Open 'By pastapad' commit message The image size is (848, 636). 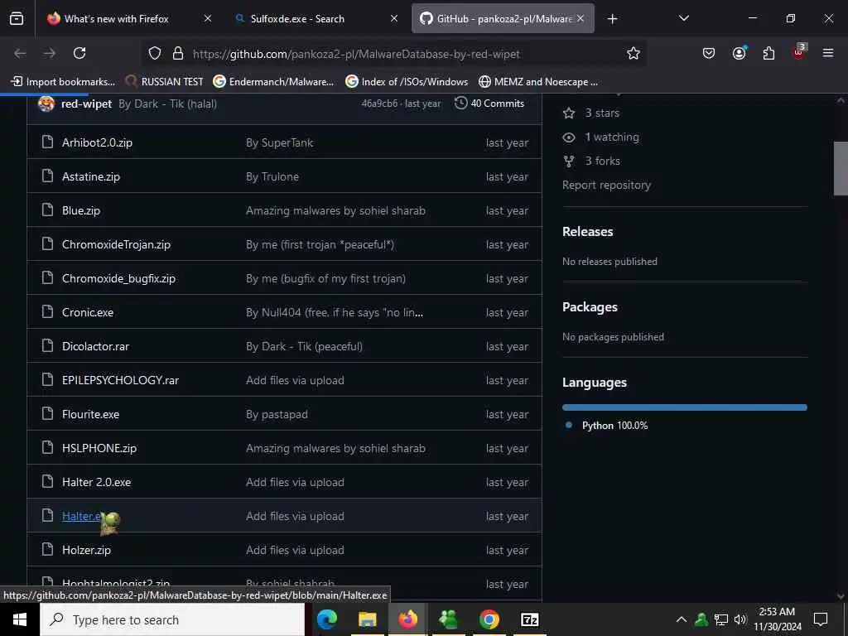pyautogui.click(x=277, y=415)
